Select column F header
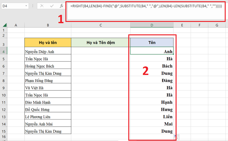The image size is (228, 141). point(199,25)
